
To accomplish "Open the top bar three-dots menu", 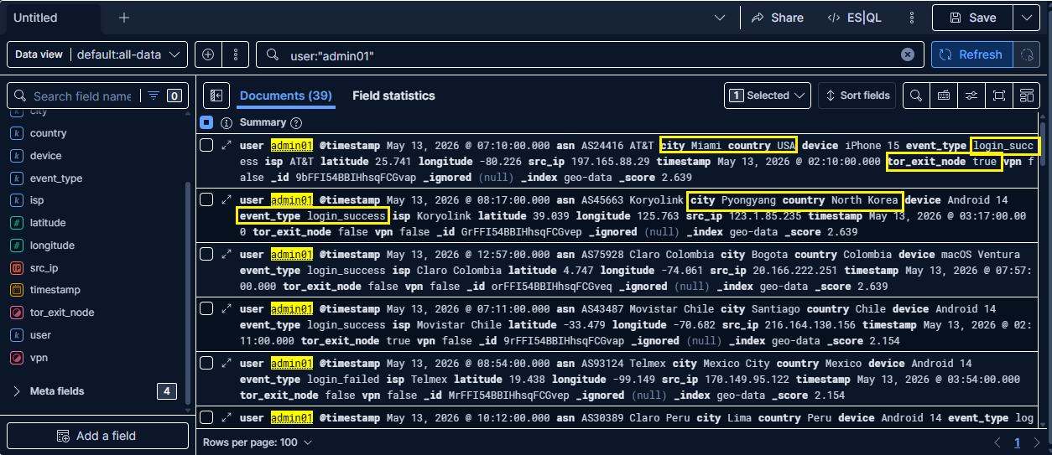I will (912, 18).
